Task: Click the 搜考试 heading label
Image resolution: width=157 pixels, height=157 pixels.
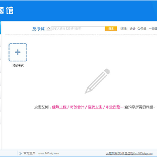Action: pos(38,29)
